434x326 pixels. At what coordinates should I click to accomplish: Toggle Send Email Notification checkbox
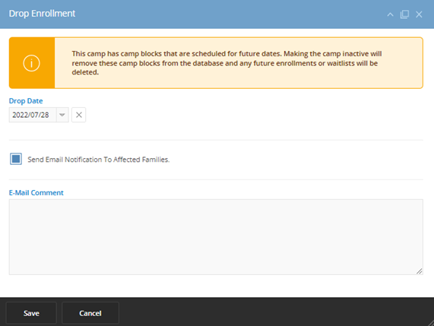pos(16,159)
